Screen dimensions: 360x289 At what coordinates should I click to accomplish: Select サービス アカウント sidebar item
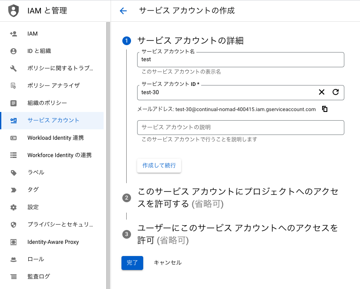click(x=52, y=120)
